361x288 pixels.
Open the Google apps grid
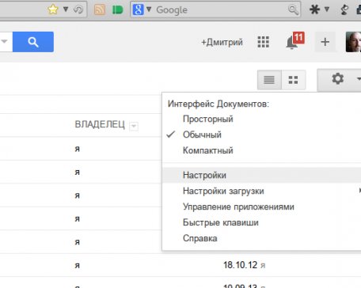[264, 42]
